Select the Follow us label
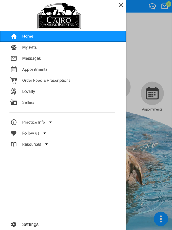The image size is (172, 230). [31, 133]
